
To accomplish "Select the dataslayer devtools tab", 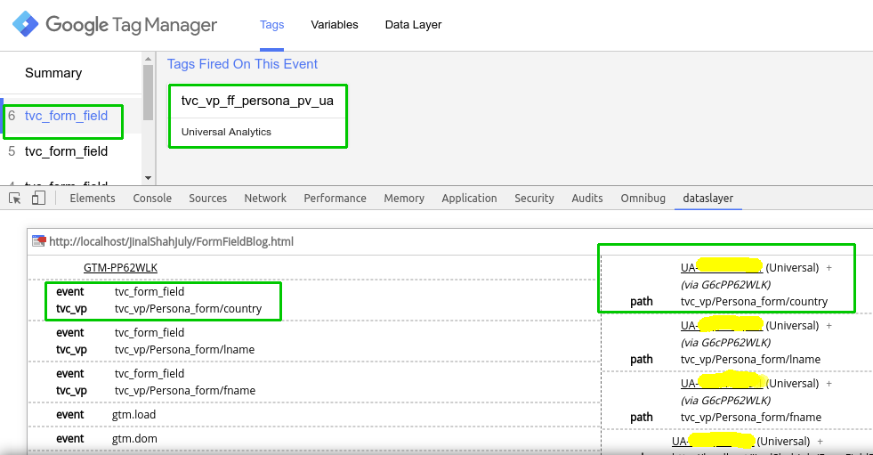I will (707, 199).
